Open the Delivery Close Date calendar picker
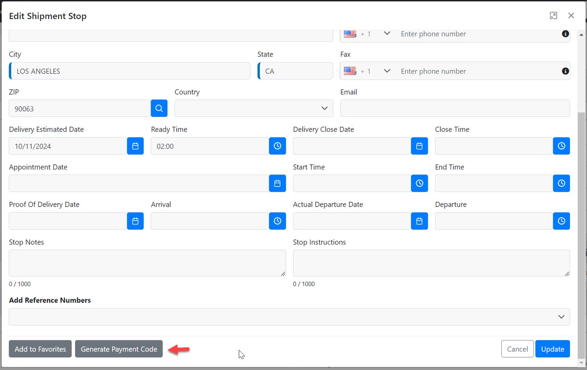Viewport: 587px width, 370px height. tap(419, 146)
